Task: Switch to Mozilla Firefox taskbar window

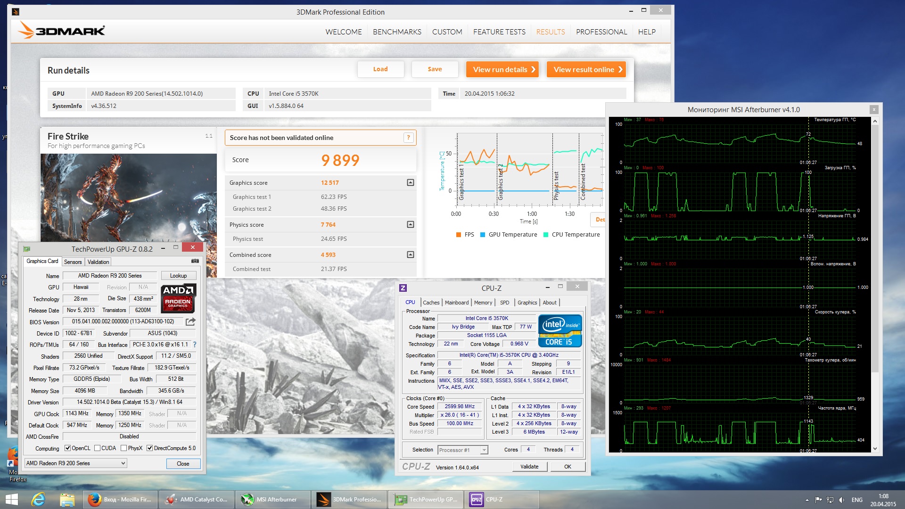Action: pos(120,500)
